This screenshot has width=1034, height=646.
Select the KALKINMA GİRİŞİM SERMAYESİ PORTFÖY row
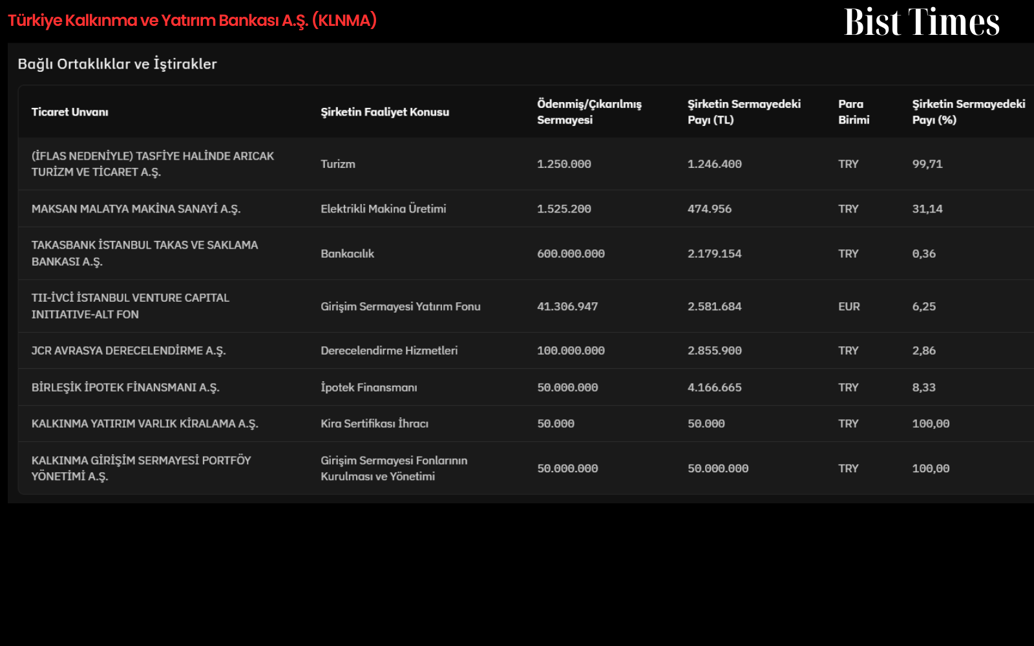(526, 468)
